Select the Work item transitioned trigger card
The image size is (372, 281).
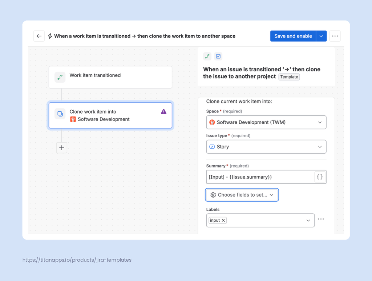click(110, 77)
